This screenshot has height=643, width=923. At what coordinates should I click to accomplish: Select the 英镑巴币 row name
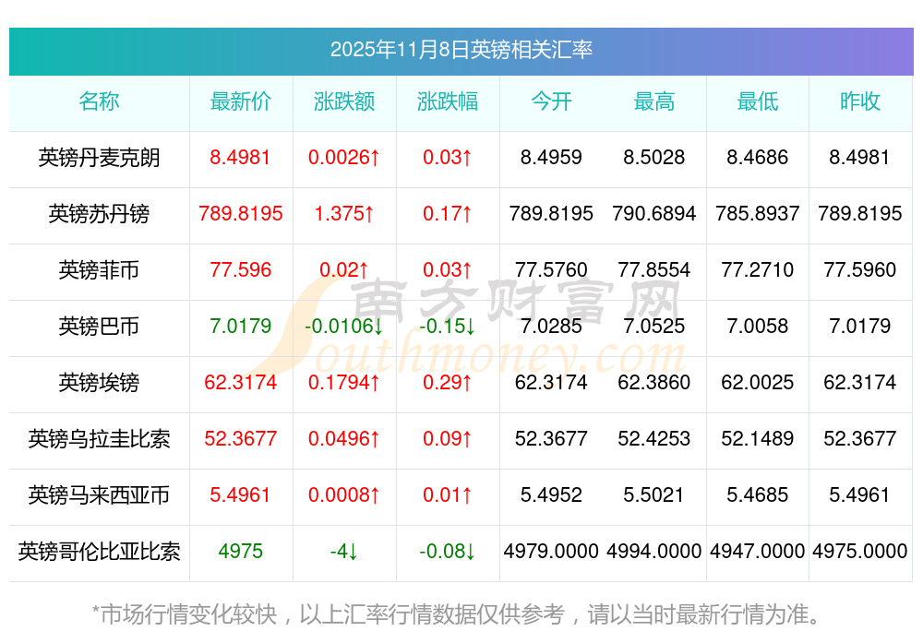[x=99, y=326]
